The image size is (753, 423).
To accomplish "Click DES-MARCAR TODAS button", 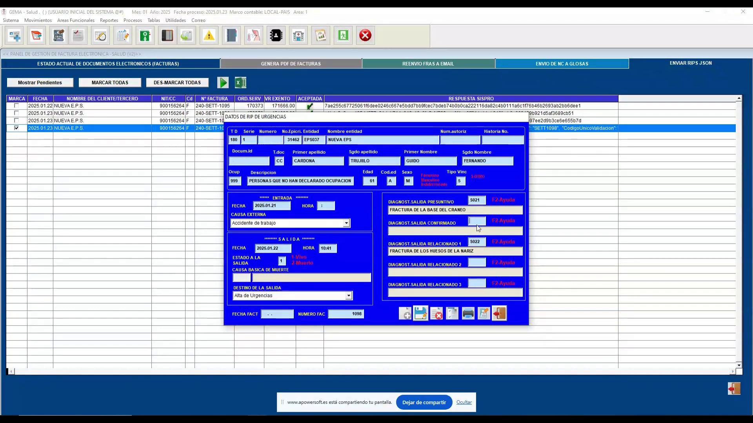I will pos(177,83).
